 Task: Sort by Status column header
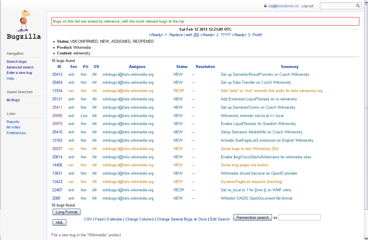coord(182,67)
